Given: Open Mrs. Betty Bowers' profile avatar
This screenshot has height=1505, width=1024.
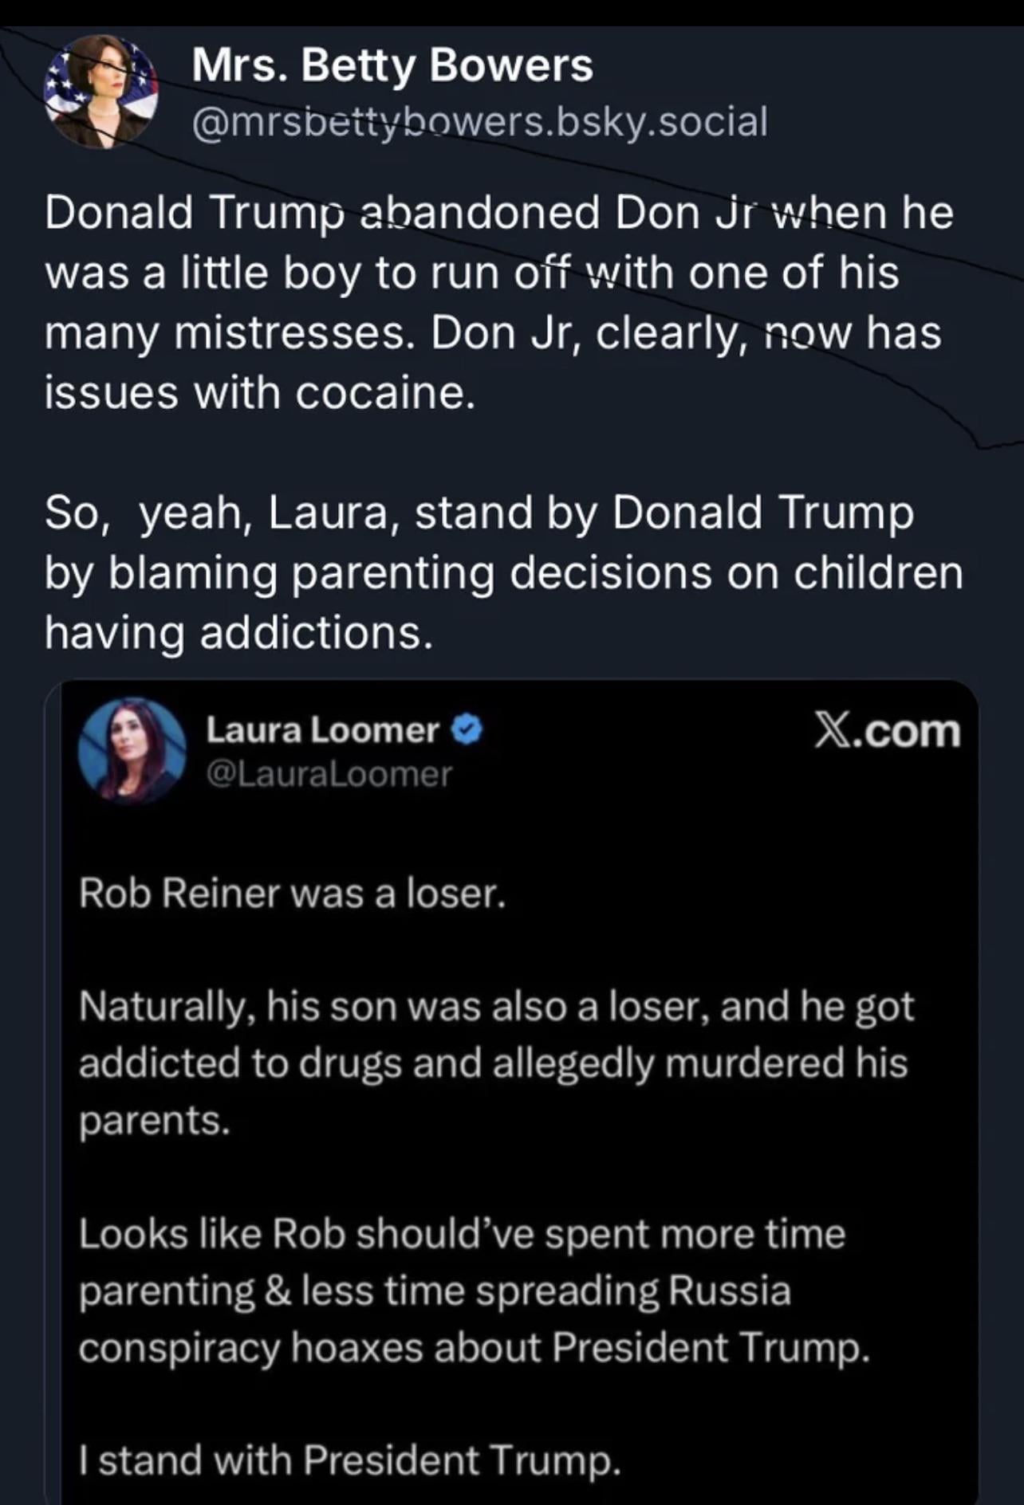Looking at the screenshot, I should point(100,92).
